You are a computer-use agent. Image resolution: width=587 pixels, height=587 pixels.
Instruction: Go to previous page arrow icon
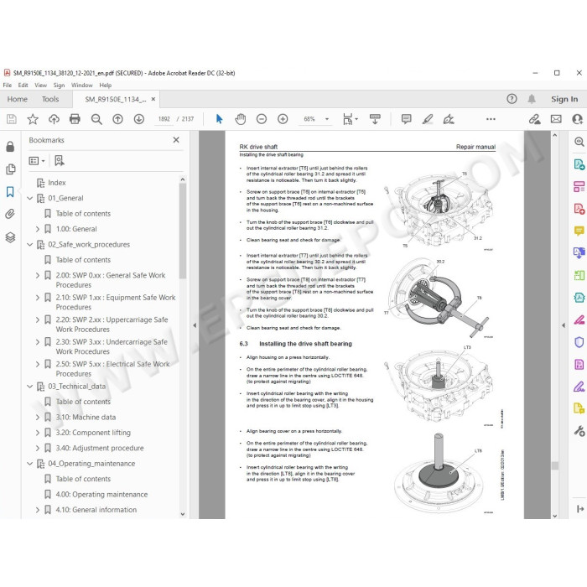tap(117, 119)
